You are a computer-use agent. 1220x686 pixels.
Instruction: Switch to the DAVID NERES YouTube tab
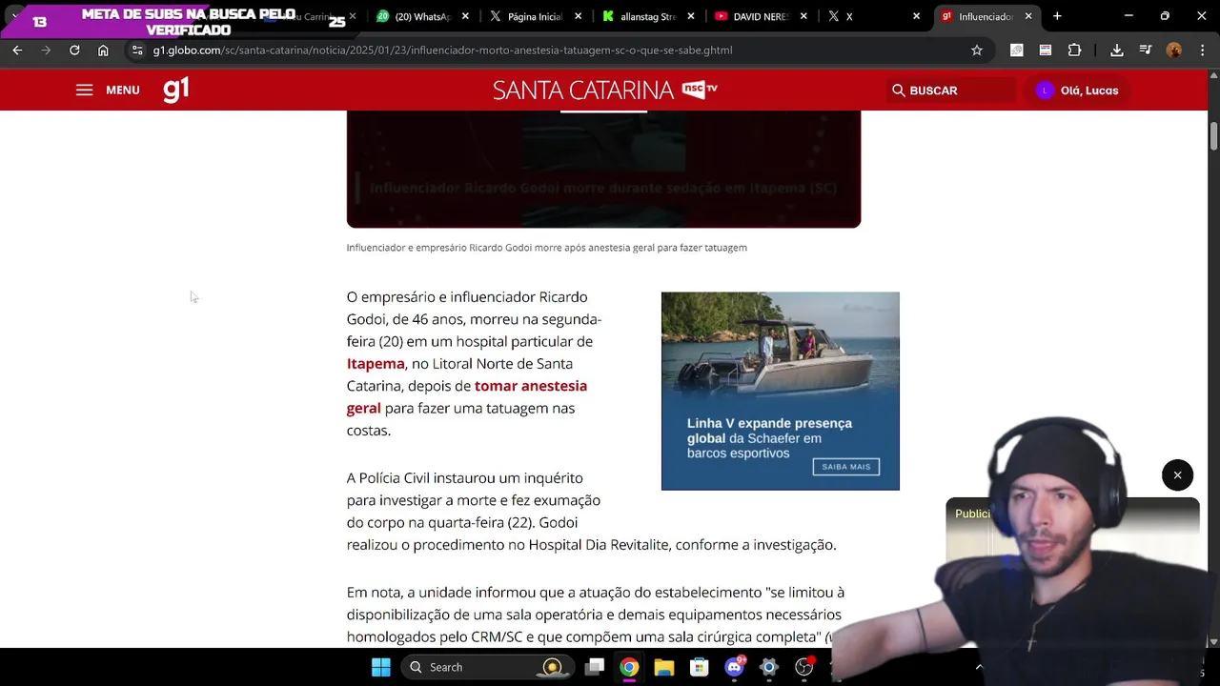761,16
